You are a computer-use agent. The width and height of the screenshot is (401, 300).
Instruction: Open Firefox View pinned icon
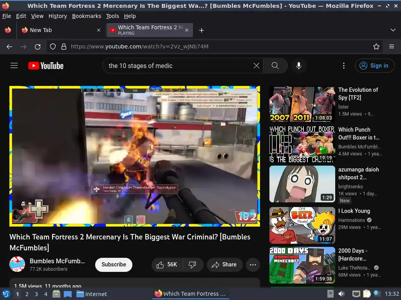coord(8,30)
